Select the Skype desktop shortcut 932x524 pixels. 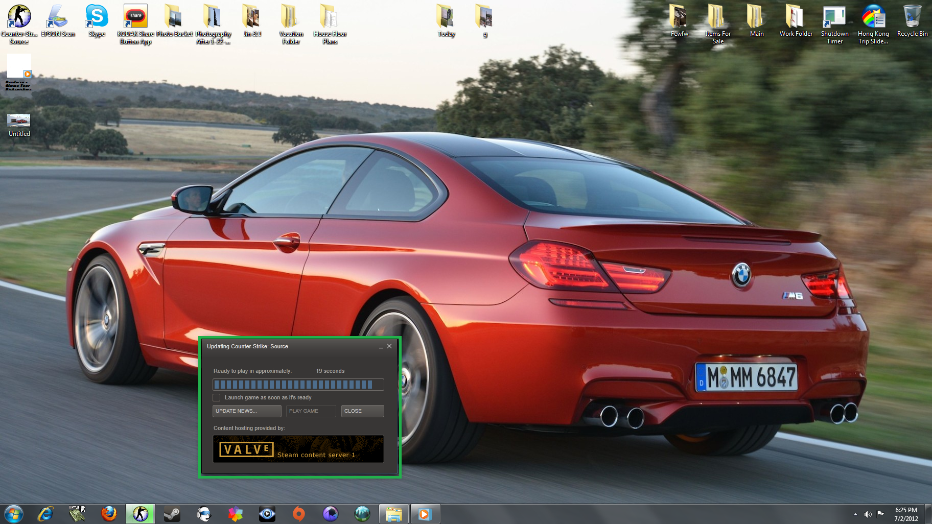click(97, 21)
